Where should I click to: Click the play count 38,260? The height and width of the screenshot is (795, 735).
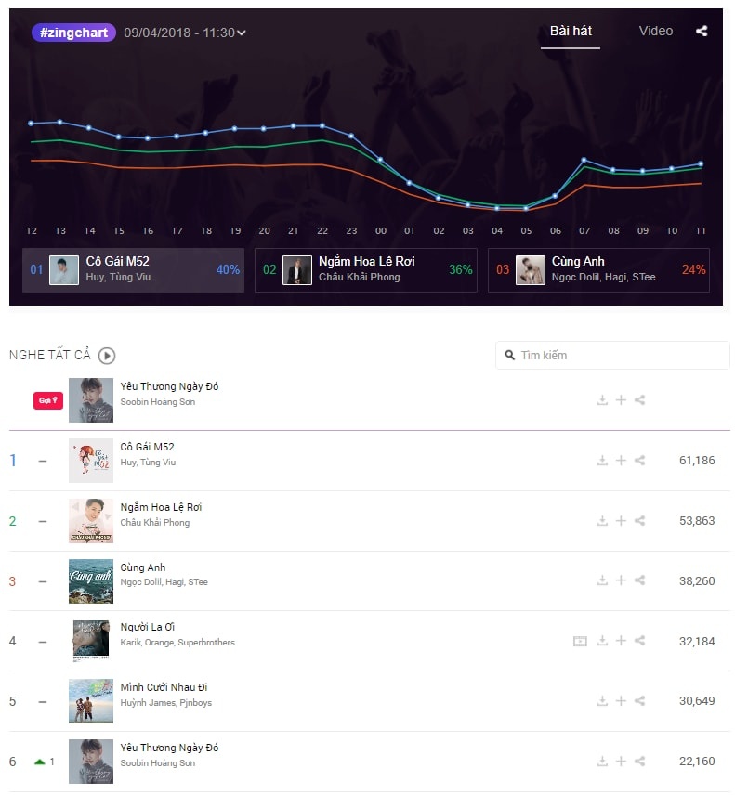(x=697, y=581)
